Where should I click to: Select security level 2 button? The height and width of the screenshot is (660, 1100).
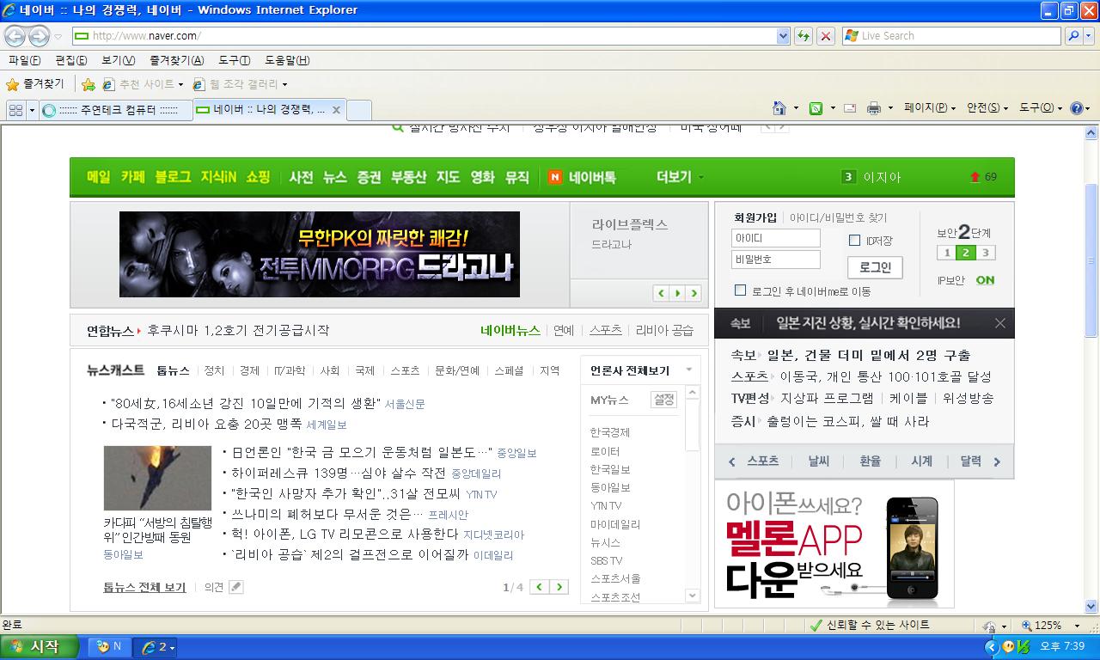pyautogui.click(x=966, y=253)
